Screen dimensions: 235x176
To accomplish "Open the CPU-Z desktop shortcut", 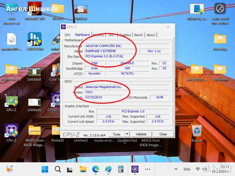I will pyautogui.click(x=11, y=131).
